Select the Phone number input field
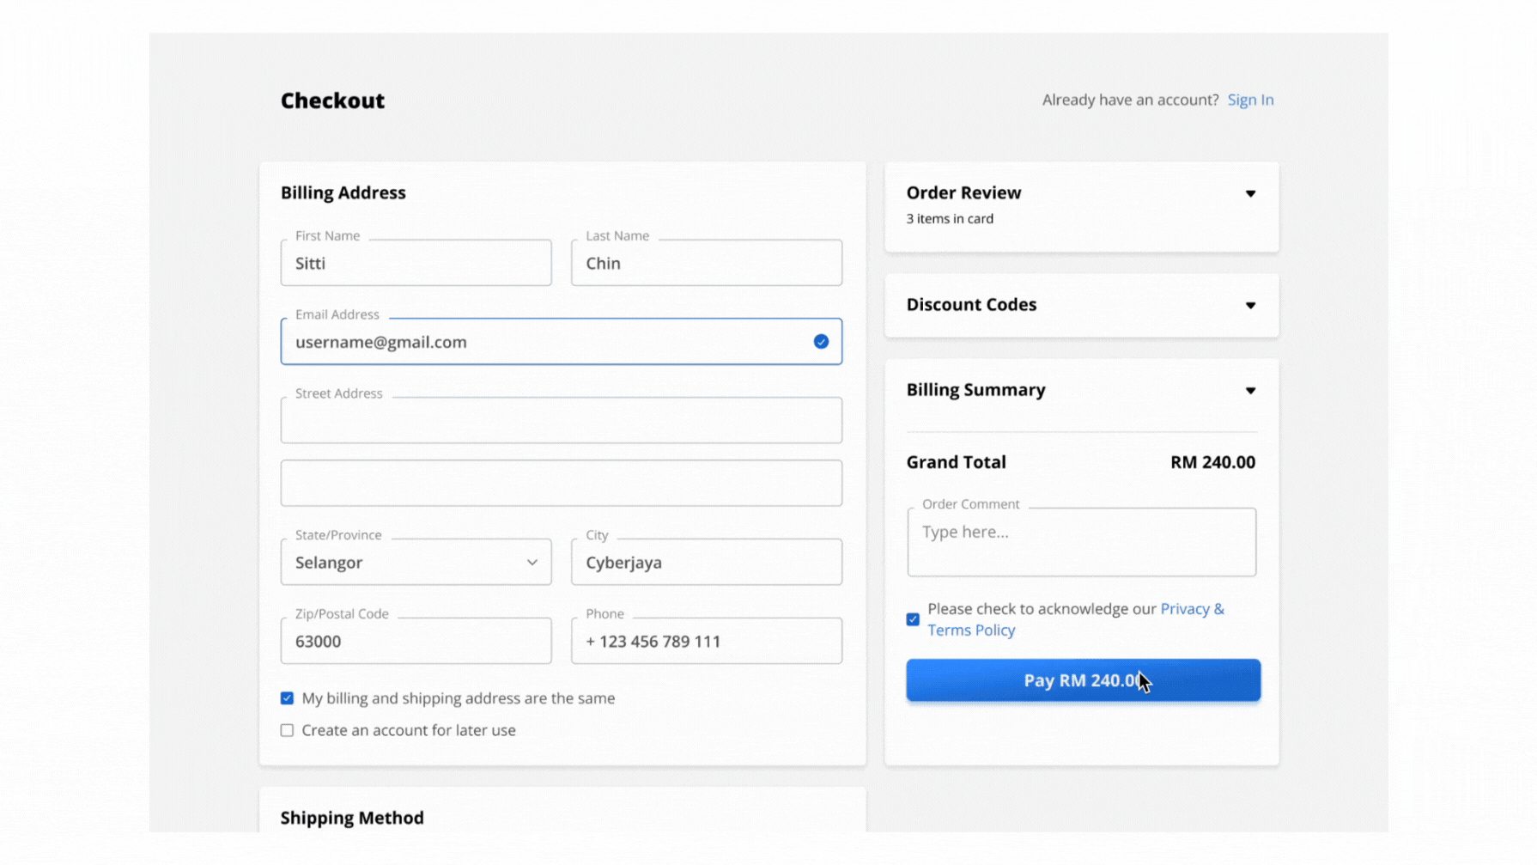The width and height of the screenshot is (1537, 865). [x=706, y=642]
